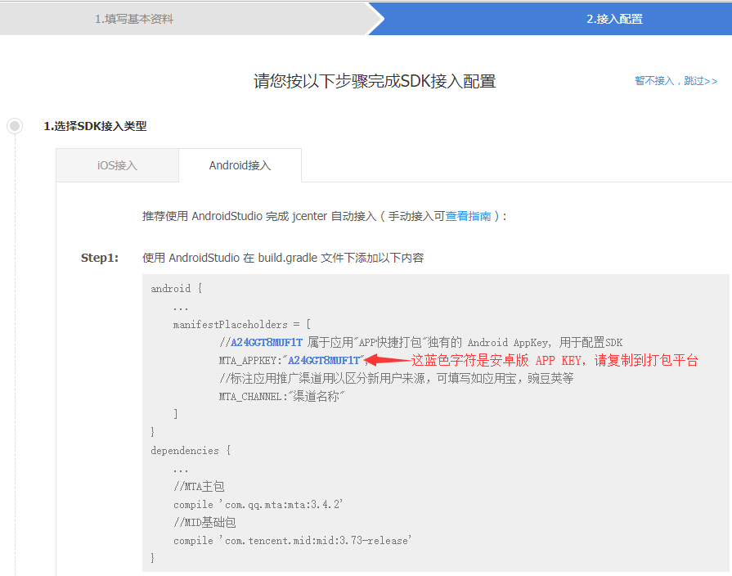This screenshot has height=576, width=732.
Task: Skip integration via 暂不接入，跳过>> link
Action: tap(676, 81)
